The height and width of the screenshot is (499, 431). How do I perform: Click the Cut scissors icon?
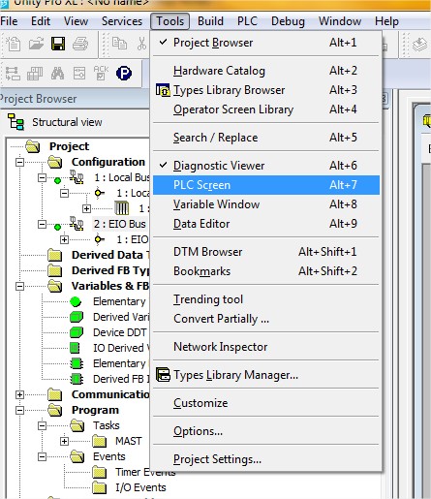point(141,44)
